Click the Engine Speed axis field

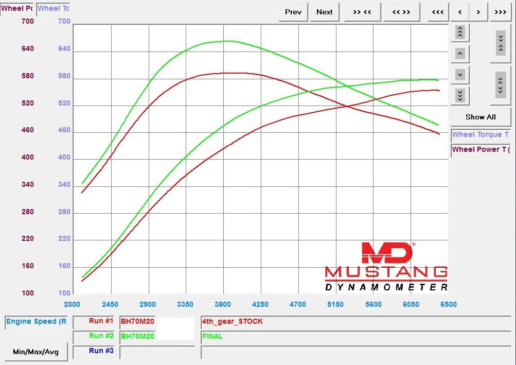coord(36,322)
